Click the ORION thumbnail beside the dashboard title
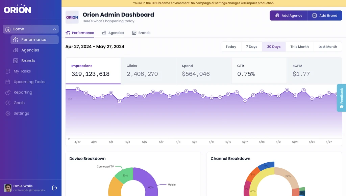Image resolution: width=346 pixels, height=196 pixels. click(72, 17)
